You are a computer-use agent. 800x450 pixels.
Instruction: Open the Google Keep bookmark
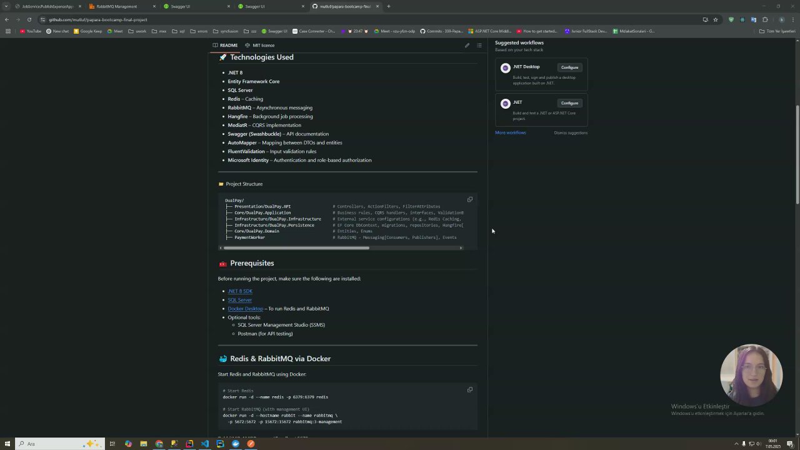87,31
